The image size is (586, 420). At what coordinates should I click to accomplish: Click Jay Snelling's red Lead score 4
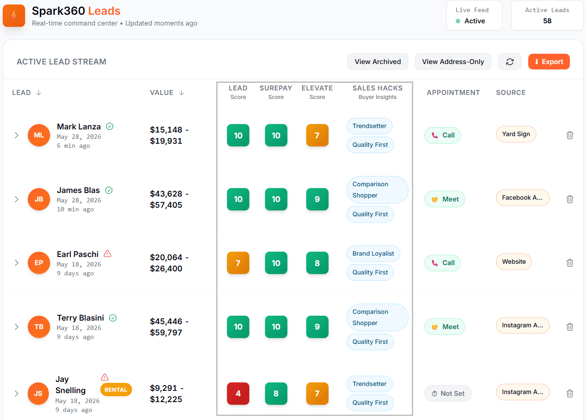tap(238, 394)
